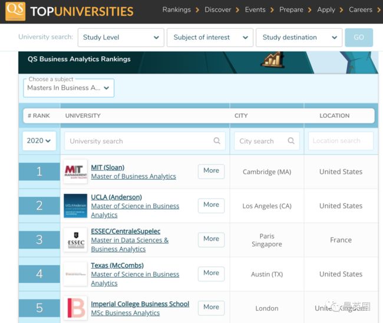Screen dimensions: 383x323
Task: Click the ESSEC logo thumbnail
Action: click(75, 240)
